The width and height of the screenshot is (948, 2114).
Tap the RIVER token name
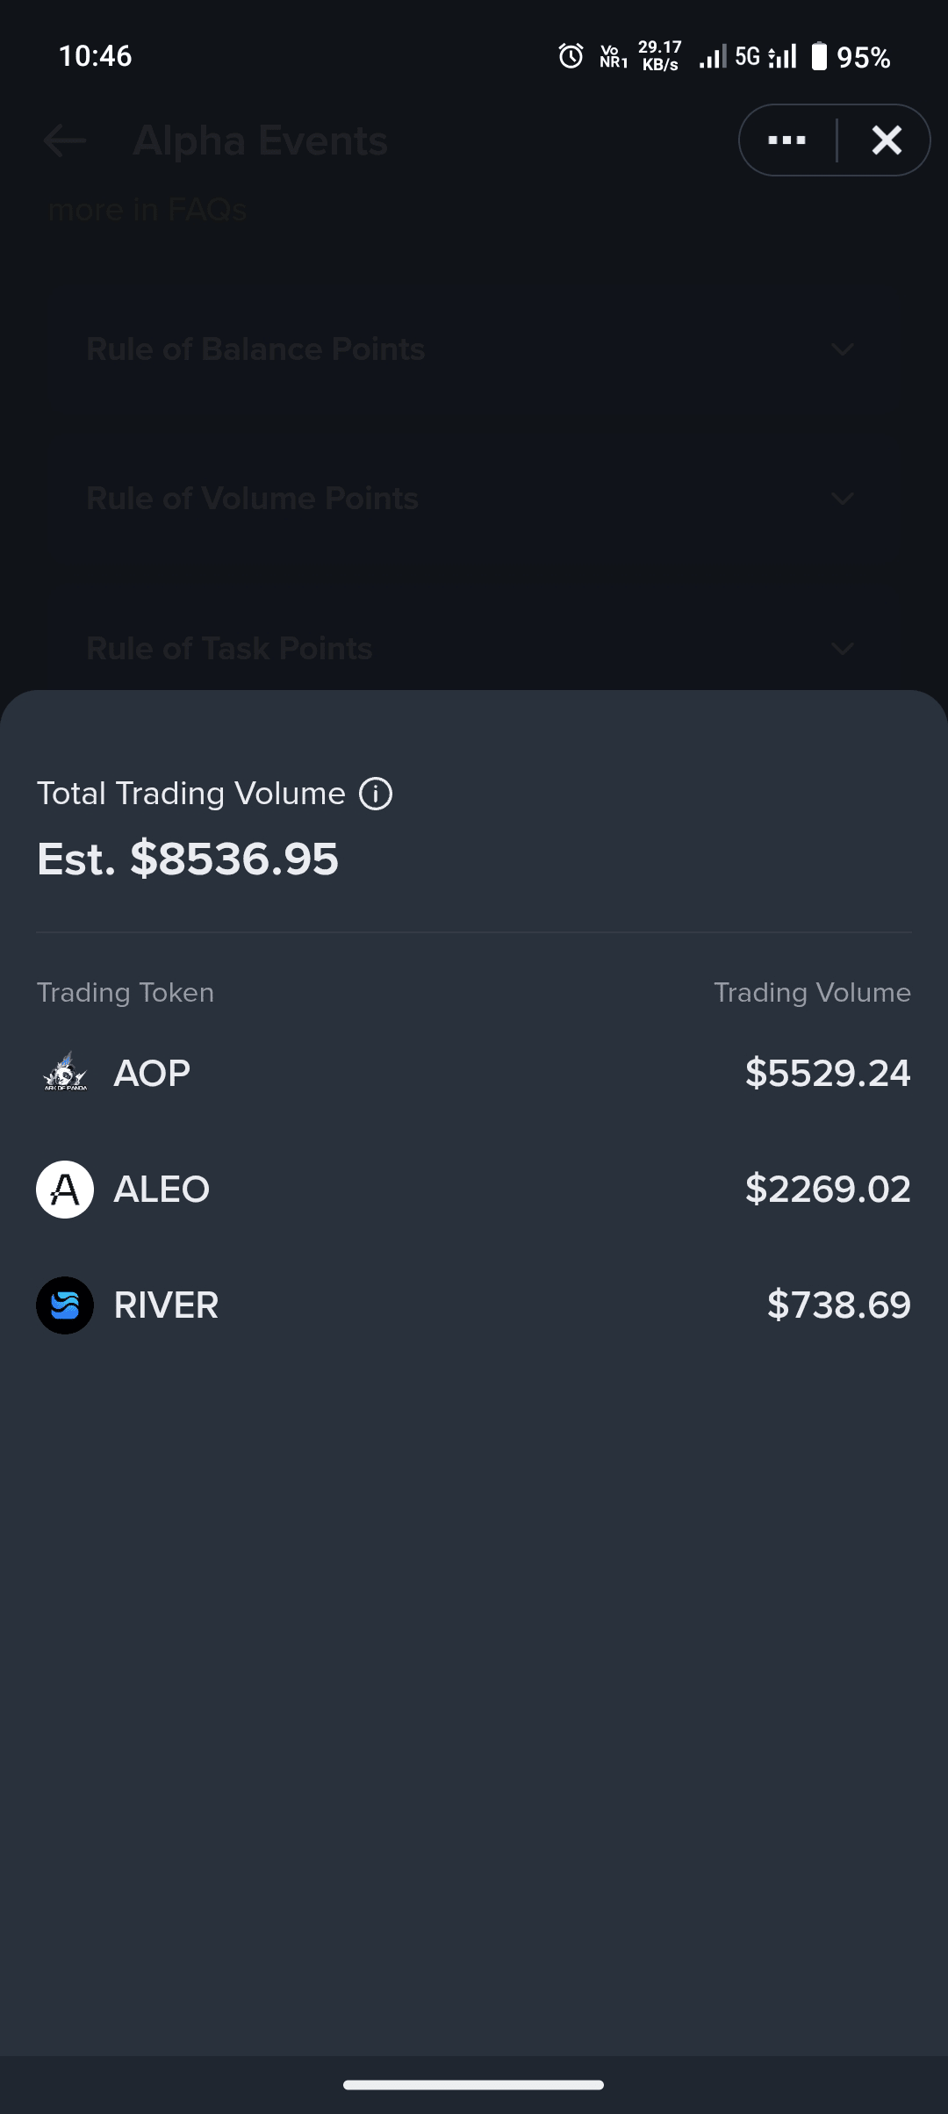166,1305
